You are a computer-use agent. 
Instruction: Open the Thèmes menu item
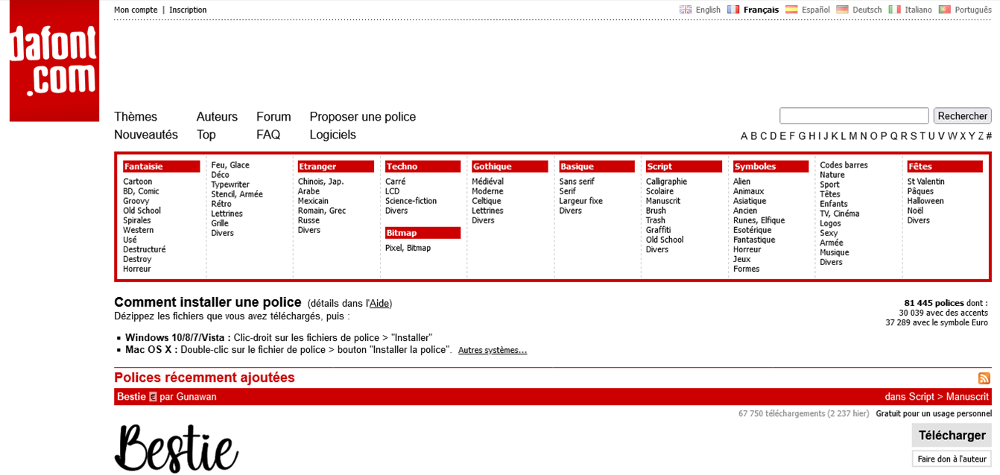click(x=136, y=117)
